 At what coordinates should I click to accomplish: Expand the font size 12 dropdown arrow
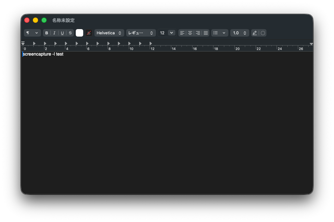(x=171, y=33)
